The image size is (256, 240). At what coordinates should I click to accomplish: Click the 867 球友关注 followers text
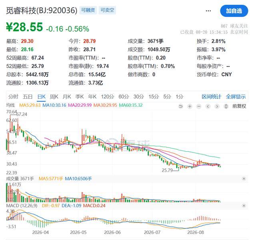click(x=234, y=26)
